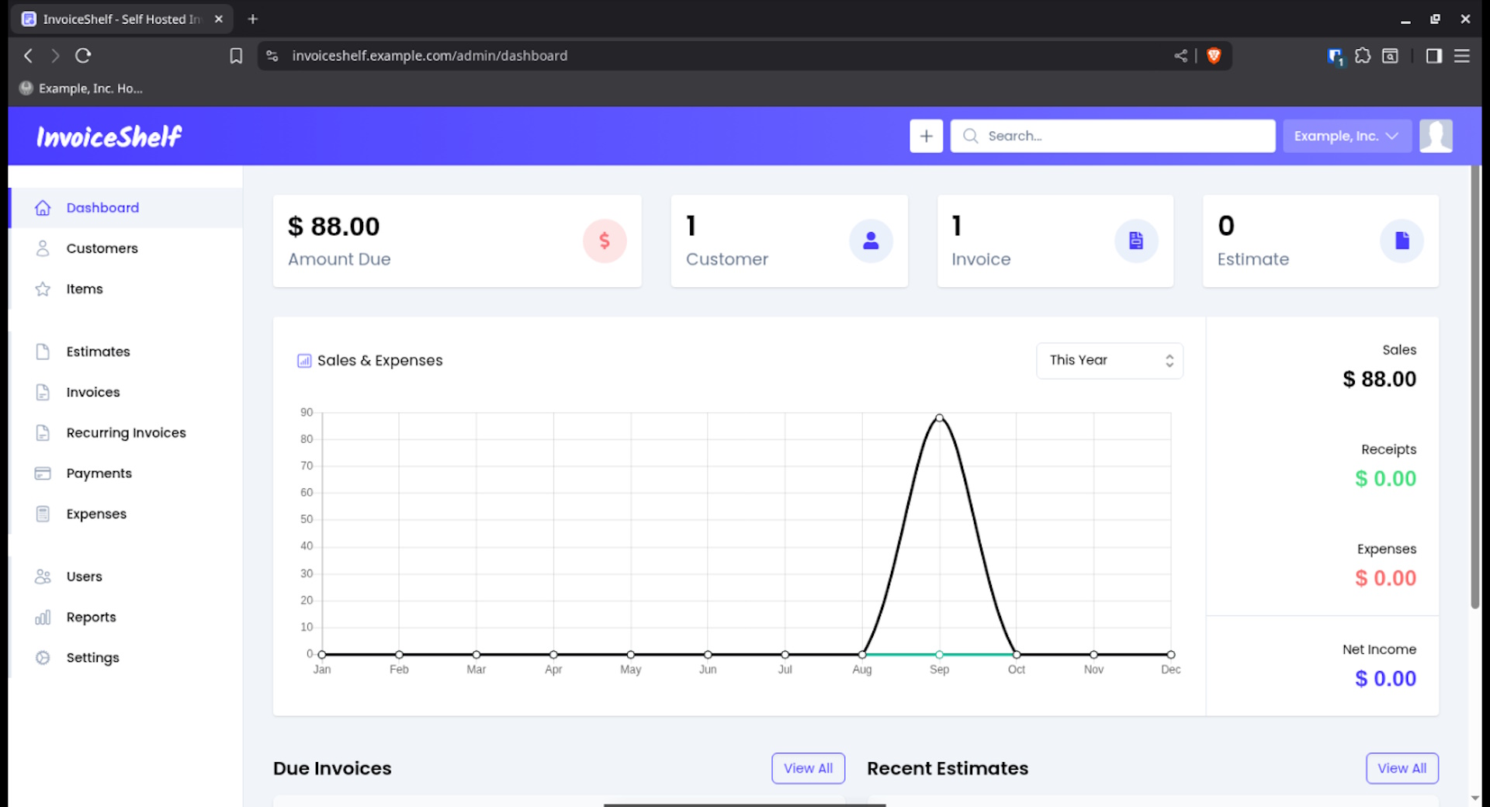1490x807 pixels.
Task: Click the Brave Shields lion icon
Action: [x=1214, y=56]
